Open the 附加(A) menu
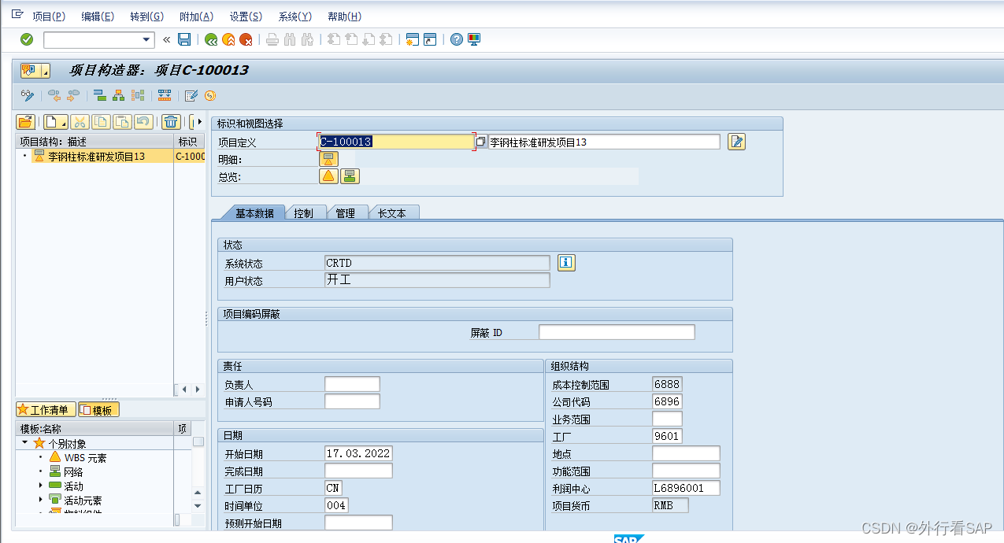 196,17
